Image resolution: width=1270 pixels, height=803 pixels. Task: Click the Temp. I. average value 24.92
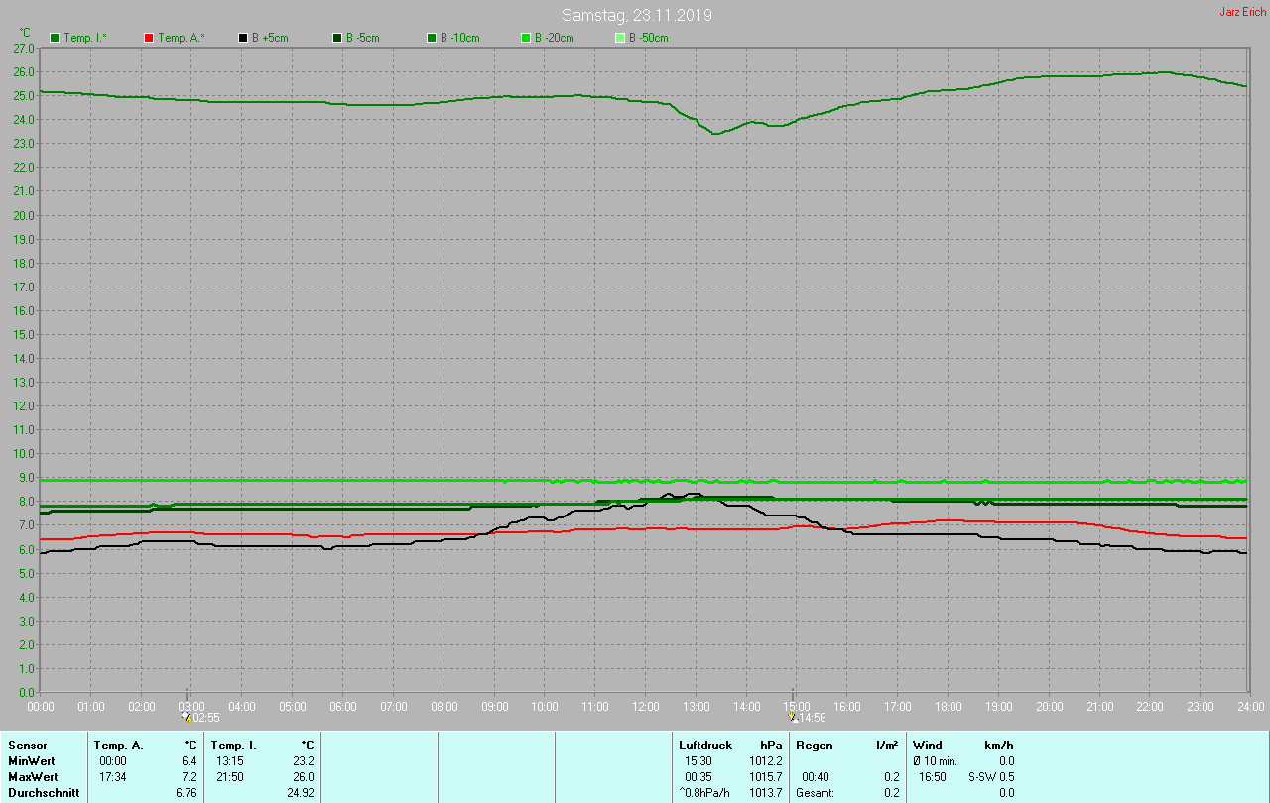300,793
